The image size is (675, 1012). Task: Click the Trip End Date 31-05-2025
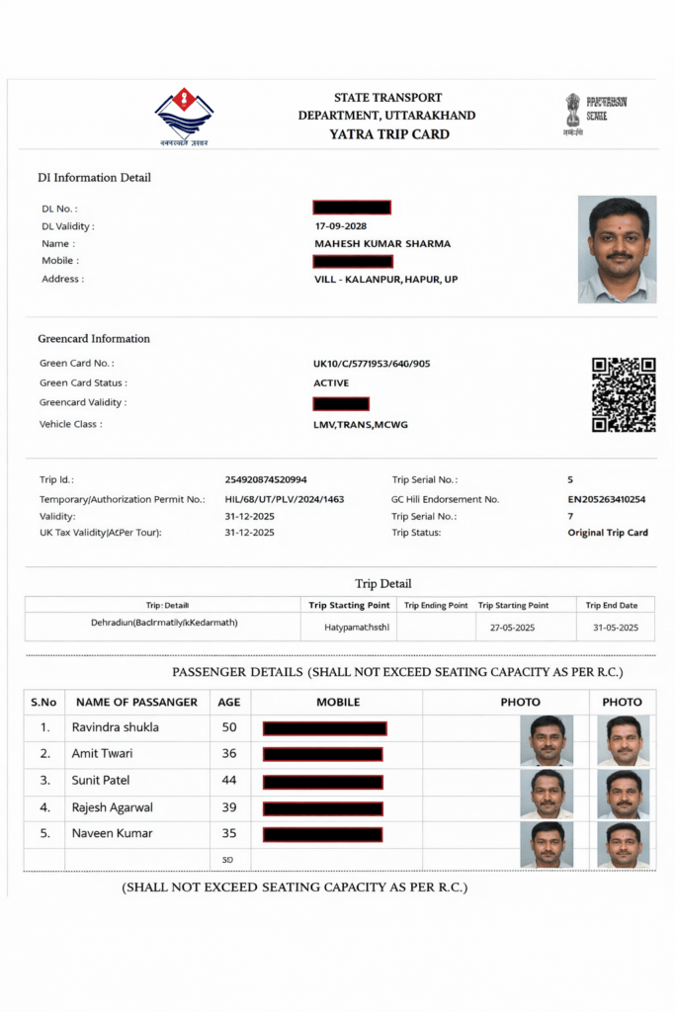tap(615, 628)
